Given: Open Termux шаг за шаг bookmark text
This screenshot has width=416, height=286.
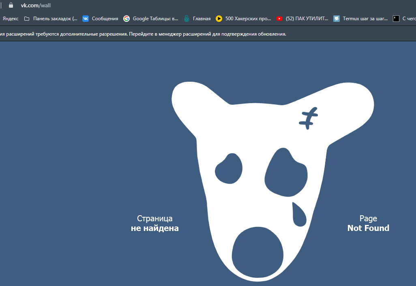Looking at the screenshot, I should coord(362,19).
